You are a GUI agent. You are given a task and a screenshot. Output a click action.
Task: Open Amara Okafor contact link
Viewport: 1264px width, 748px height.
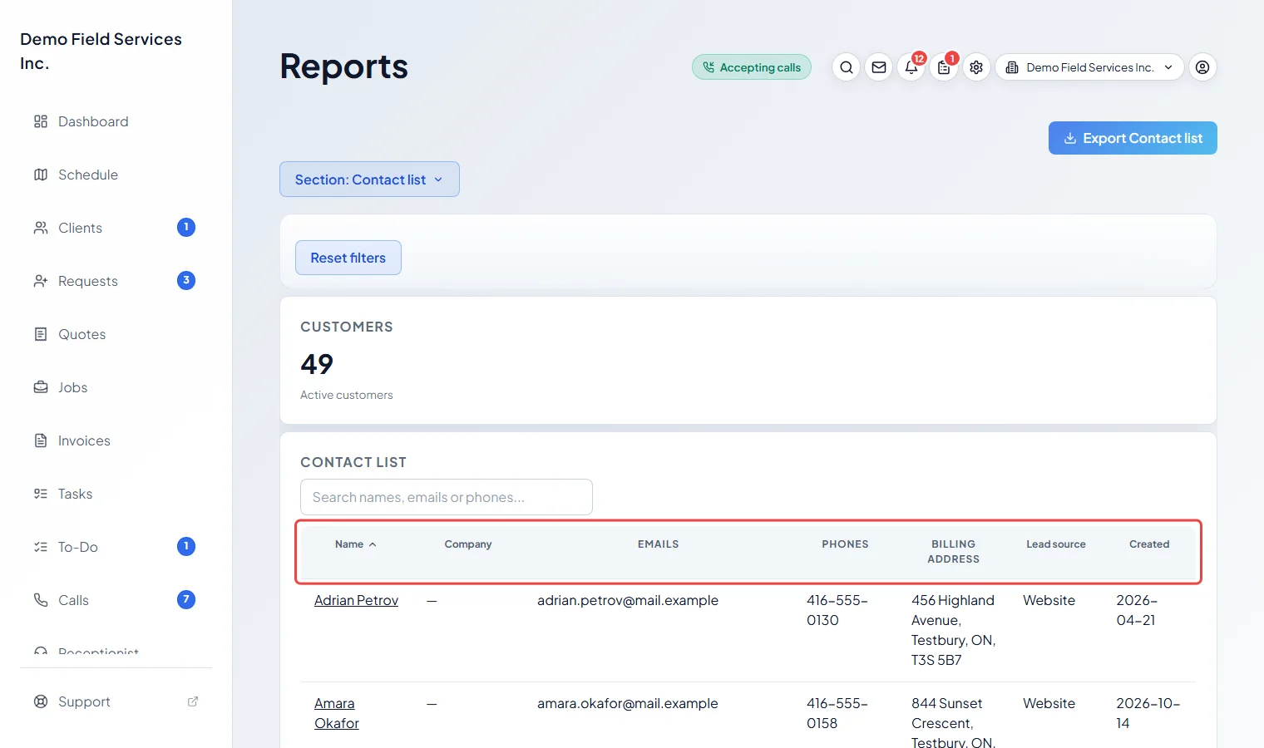337,713
